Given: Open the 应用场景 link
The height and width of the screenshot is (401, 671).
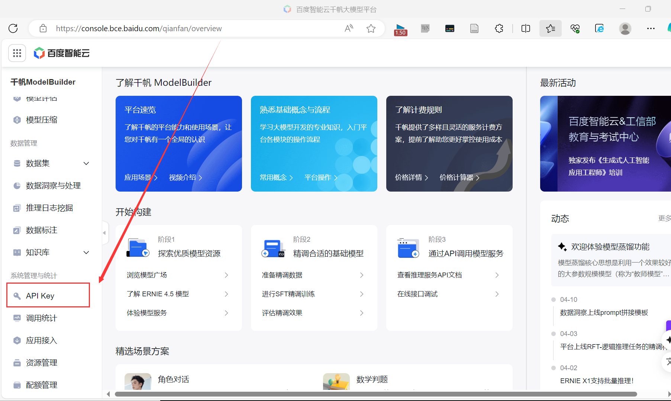Looking at the screenshot, I should [x=141, y=177].
